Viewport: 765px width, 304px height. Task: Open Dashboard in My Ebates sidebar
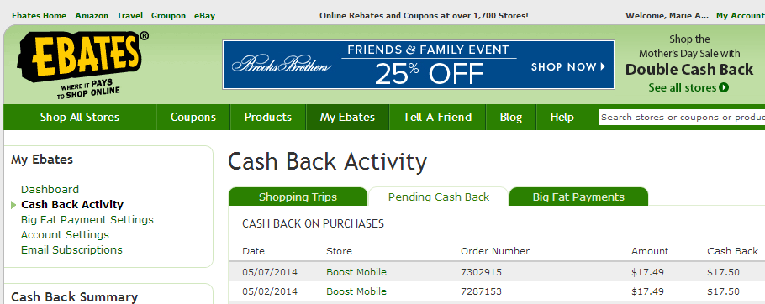(x=50, y=190)
